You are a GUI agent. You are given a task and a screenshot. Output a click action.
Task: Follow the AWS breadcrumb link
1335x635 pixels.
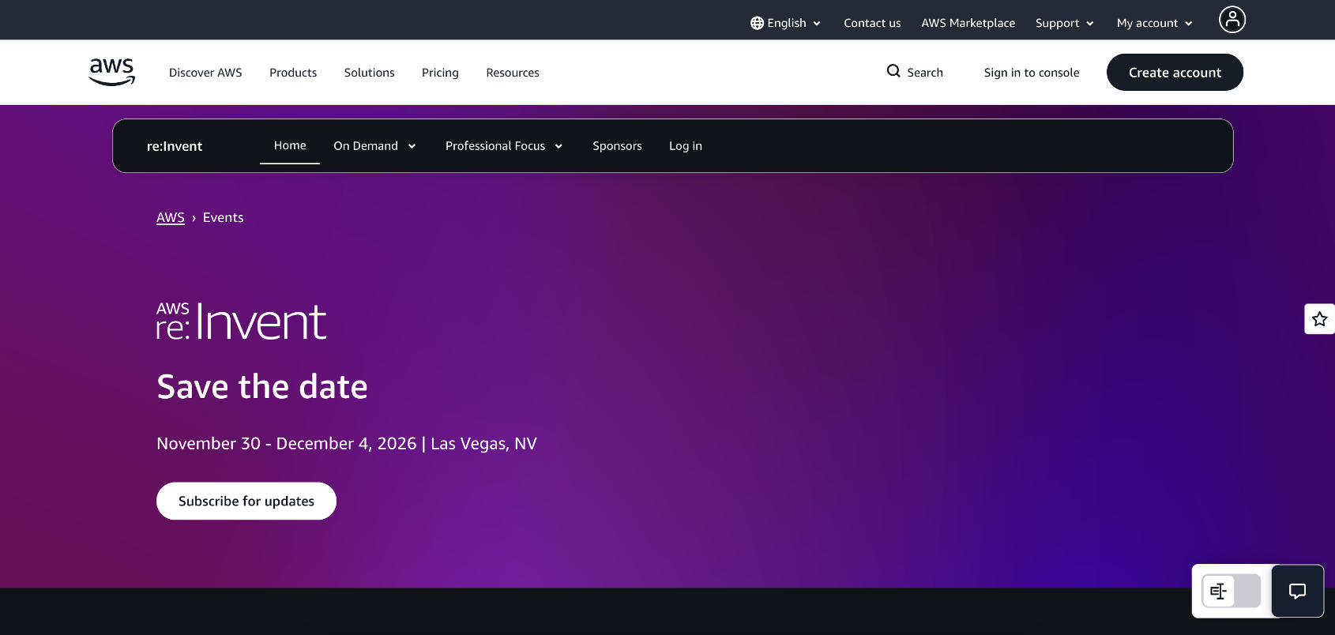tap(170, 217)
